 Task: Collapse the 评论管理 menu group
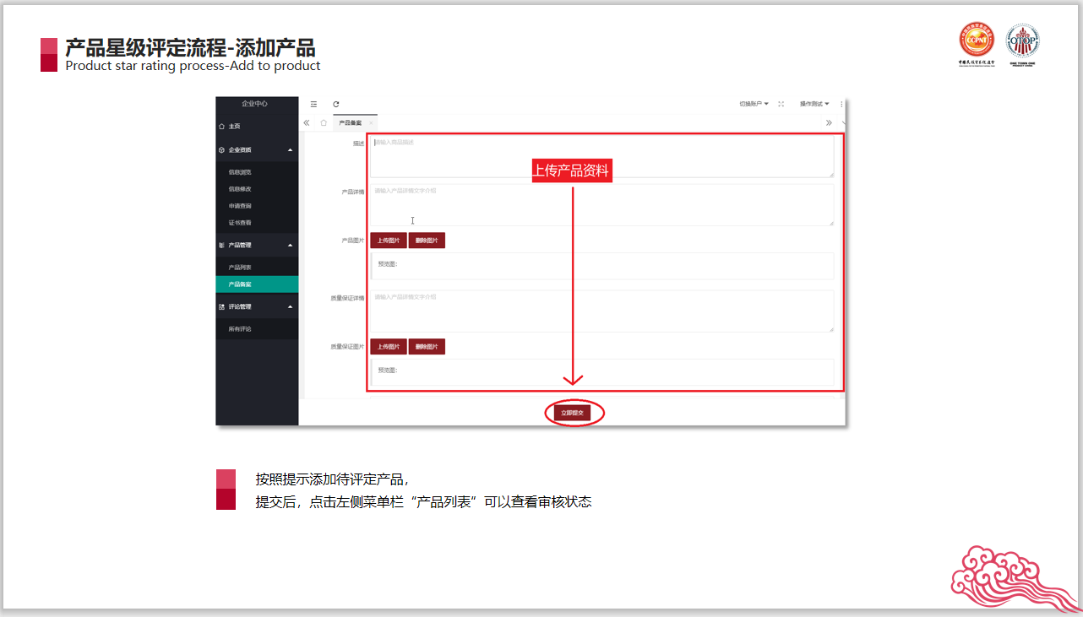tap(257, 306)
